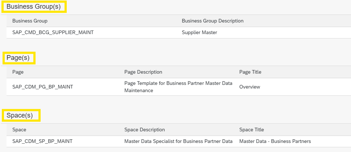The width and height of the screenshot is (351, 152).
Task: Sort by the Space column header
Action: click(x=19, y=130)
